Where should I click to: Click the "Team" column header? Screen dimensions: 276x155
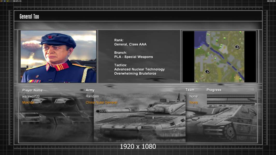(x=190, y=90)
